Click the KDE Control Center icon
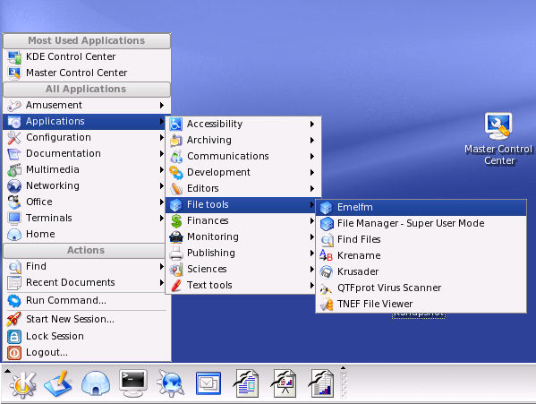Viewport: 536px width, 404px height. (x=14, y=57)
